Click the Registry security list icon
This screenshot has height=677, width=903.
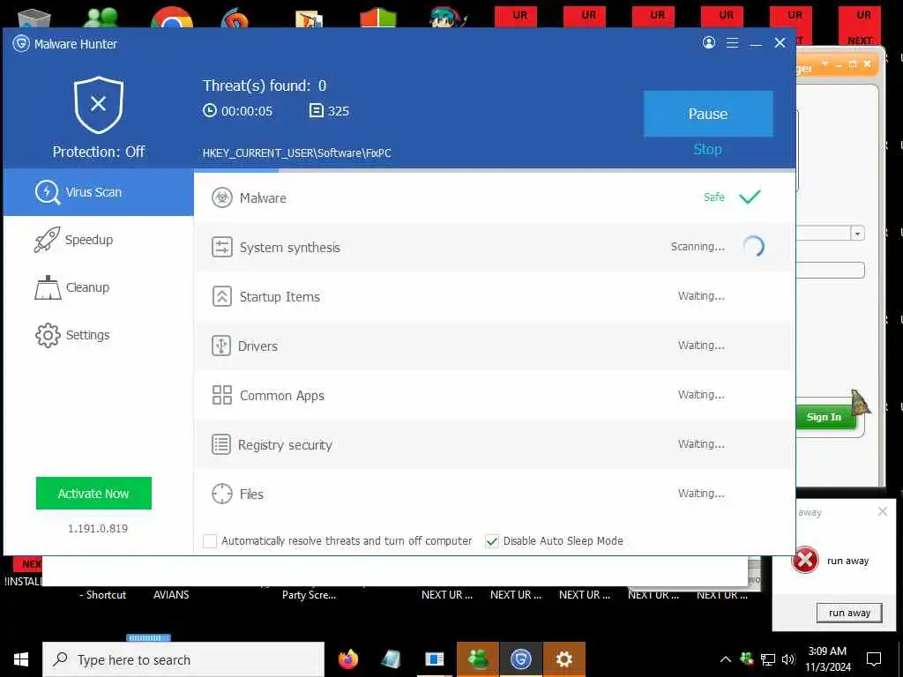221,444
